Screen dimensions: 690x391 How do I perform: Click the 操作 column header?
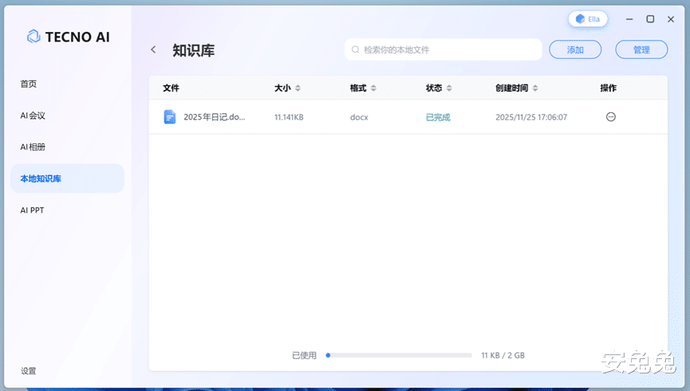click(x=608, y=88)
